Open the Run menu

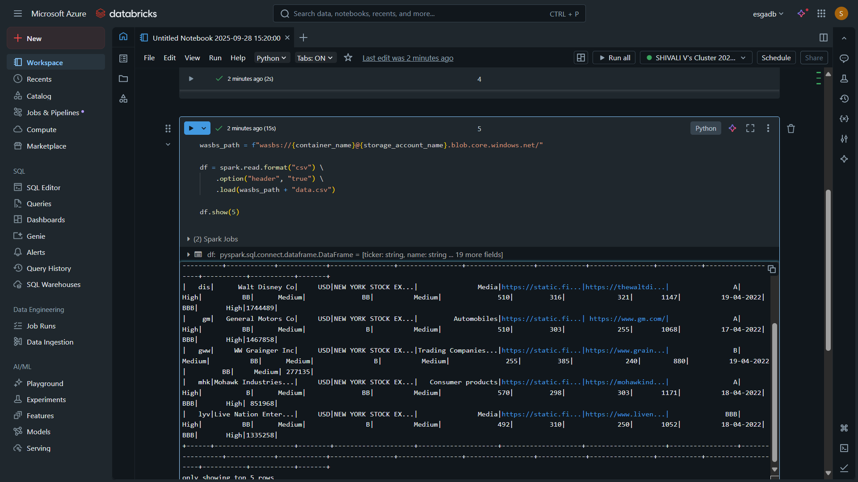coord(215,58)
